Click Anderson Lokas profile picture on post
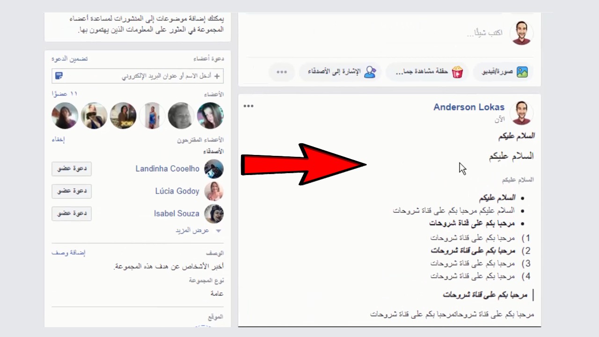The height and width of the screenshot is (337, 599). (x=521, y=112)
